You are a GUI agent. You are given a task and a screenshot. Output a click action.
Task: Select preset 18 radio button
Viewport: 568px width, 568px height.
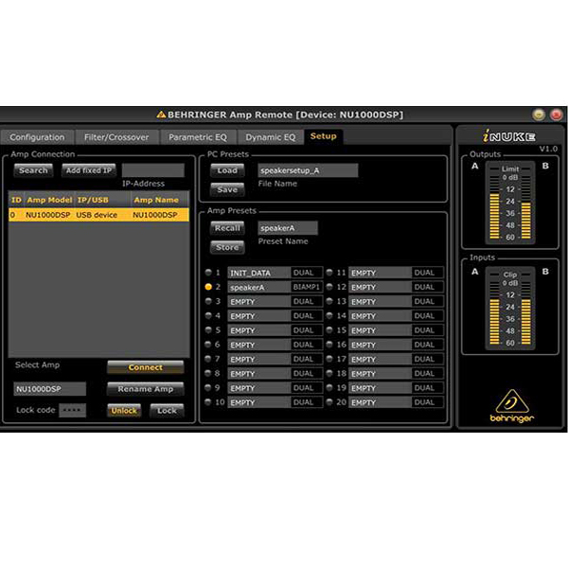coord(329,373)
